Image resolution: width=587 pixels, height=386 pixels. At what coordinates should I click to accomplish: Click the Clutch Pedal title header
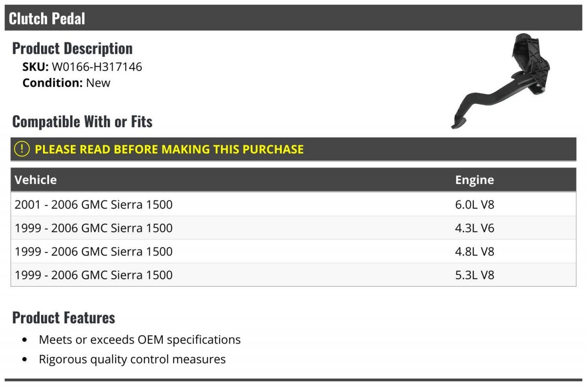pos(47,19)
